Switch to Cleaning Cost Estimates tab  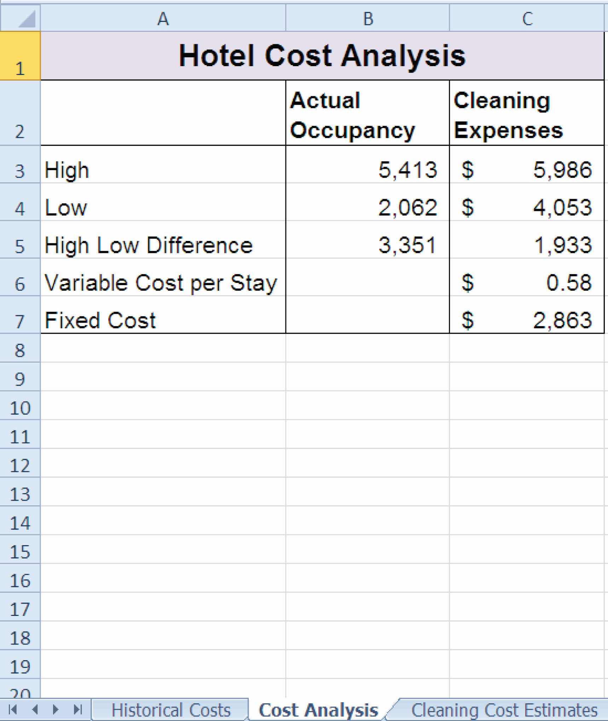(504, 710)
